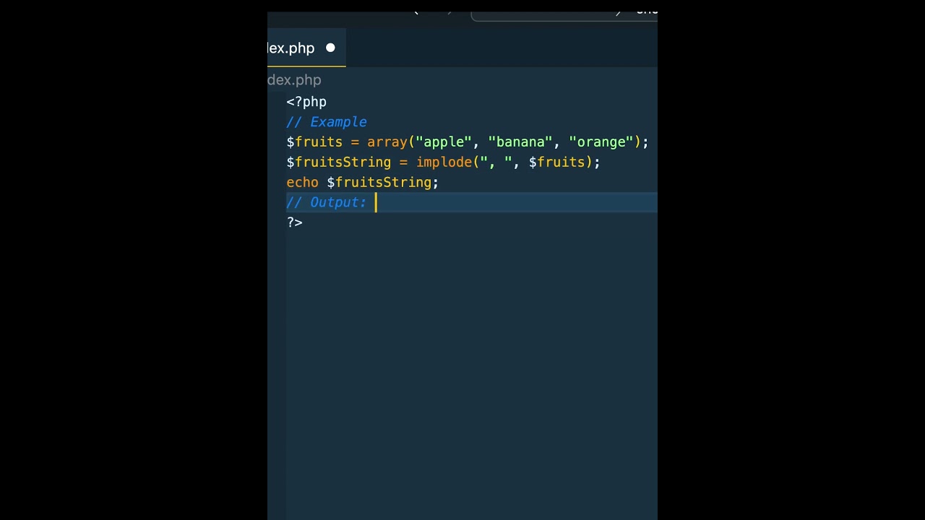Image resolution: width=925 pixels, height=520 pixels.
Task: Select the index.php editor tab
Action: click(306, 48)
